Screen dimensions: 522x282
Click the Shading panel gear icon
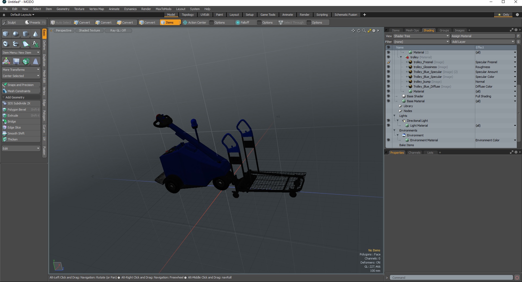point(516,30)
